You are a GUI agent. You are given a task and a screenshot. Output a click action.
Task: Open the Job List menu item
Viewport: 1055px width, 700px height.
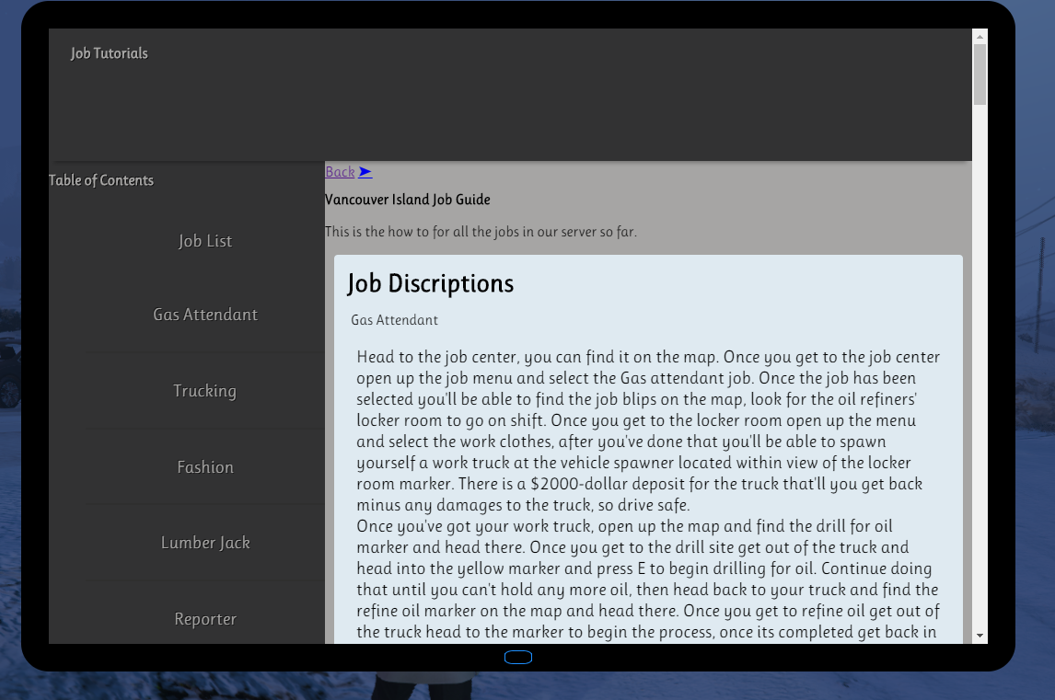point(205,241)
